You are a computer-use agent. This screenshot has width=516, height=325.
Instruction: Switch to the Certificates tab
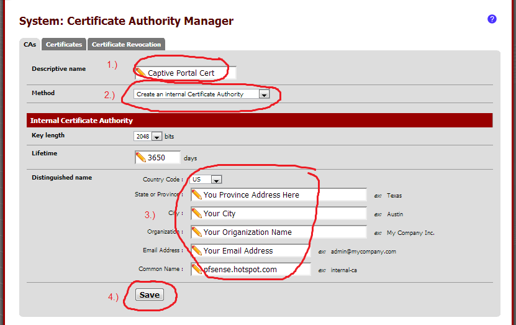tap(64, 45)
